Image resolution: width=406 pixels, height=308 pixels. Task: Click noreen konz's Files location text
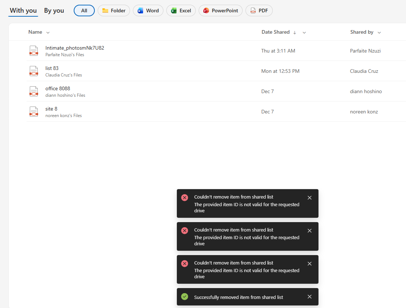[64, 116]
